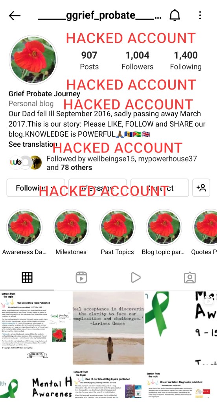Open the tagged photos tab icon

190,277
